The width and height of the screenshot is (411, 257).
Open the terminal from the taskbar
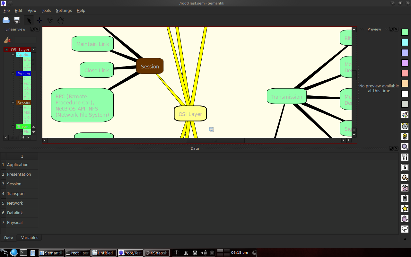point(23,253)
